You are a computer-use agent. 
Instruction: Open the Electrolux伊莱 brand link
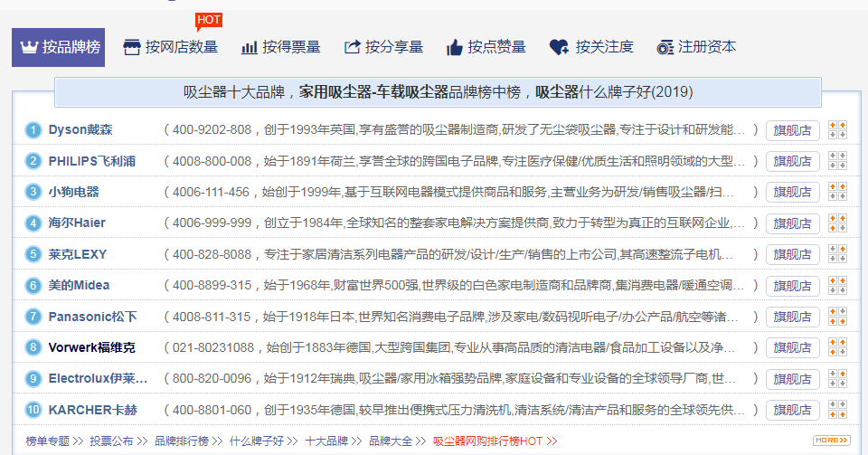98,379
